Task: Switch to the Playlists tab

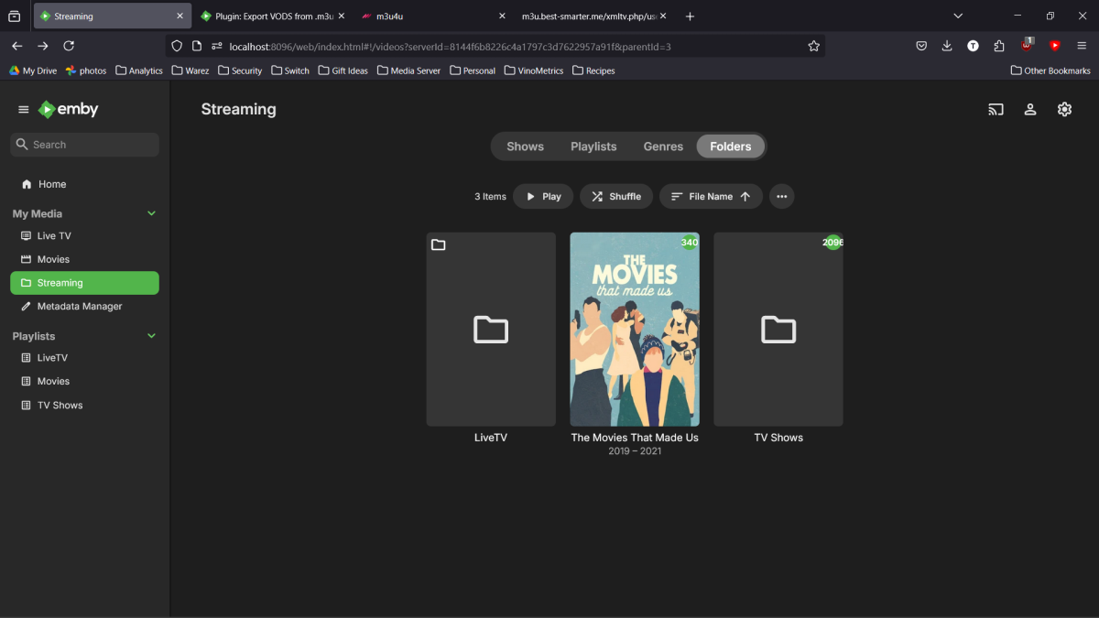Action: 593,146
